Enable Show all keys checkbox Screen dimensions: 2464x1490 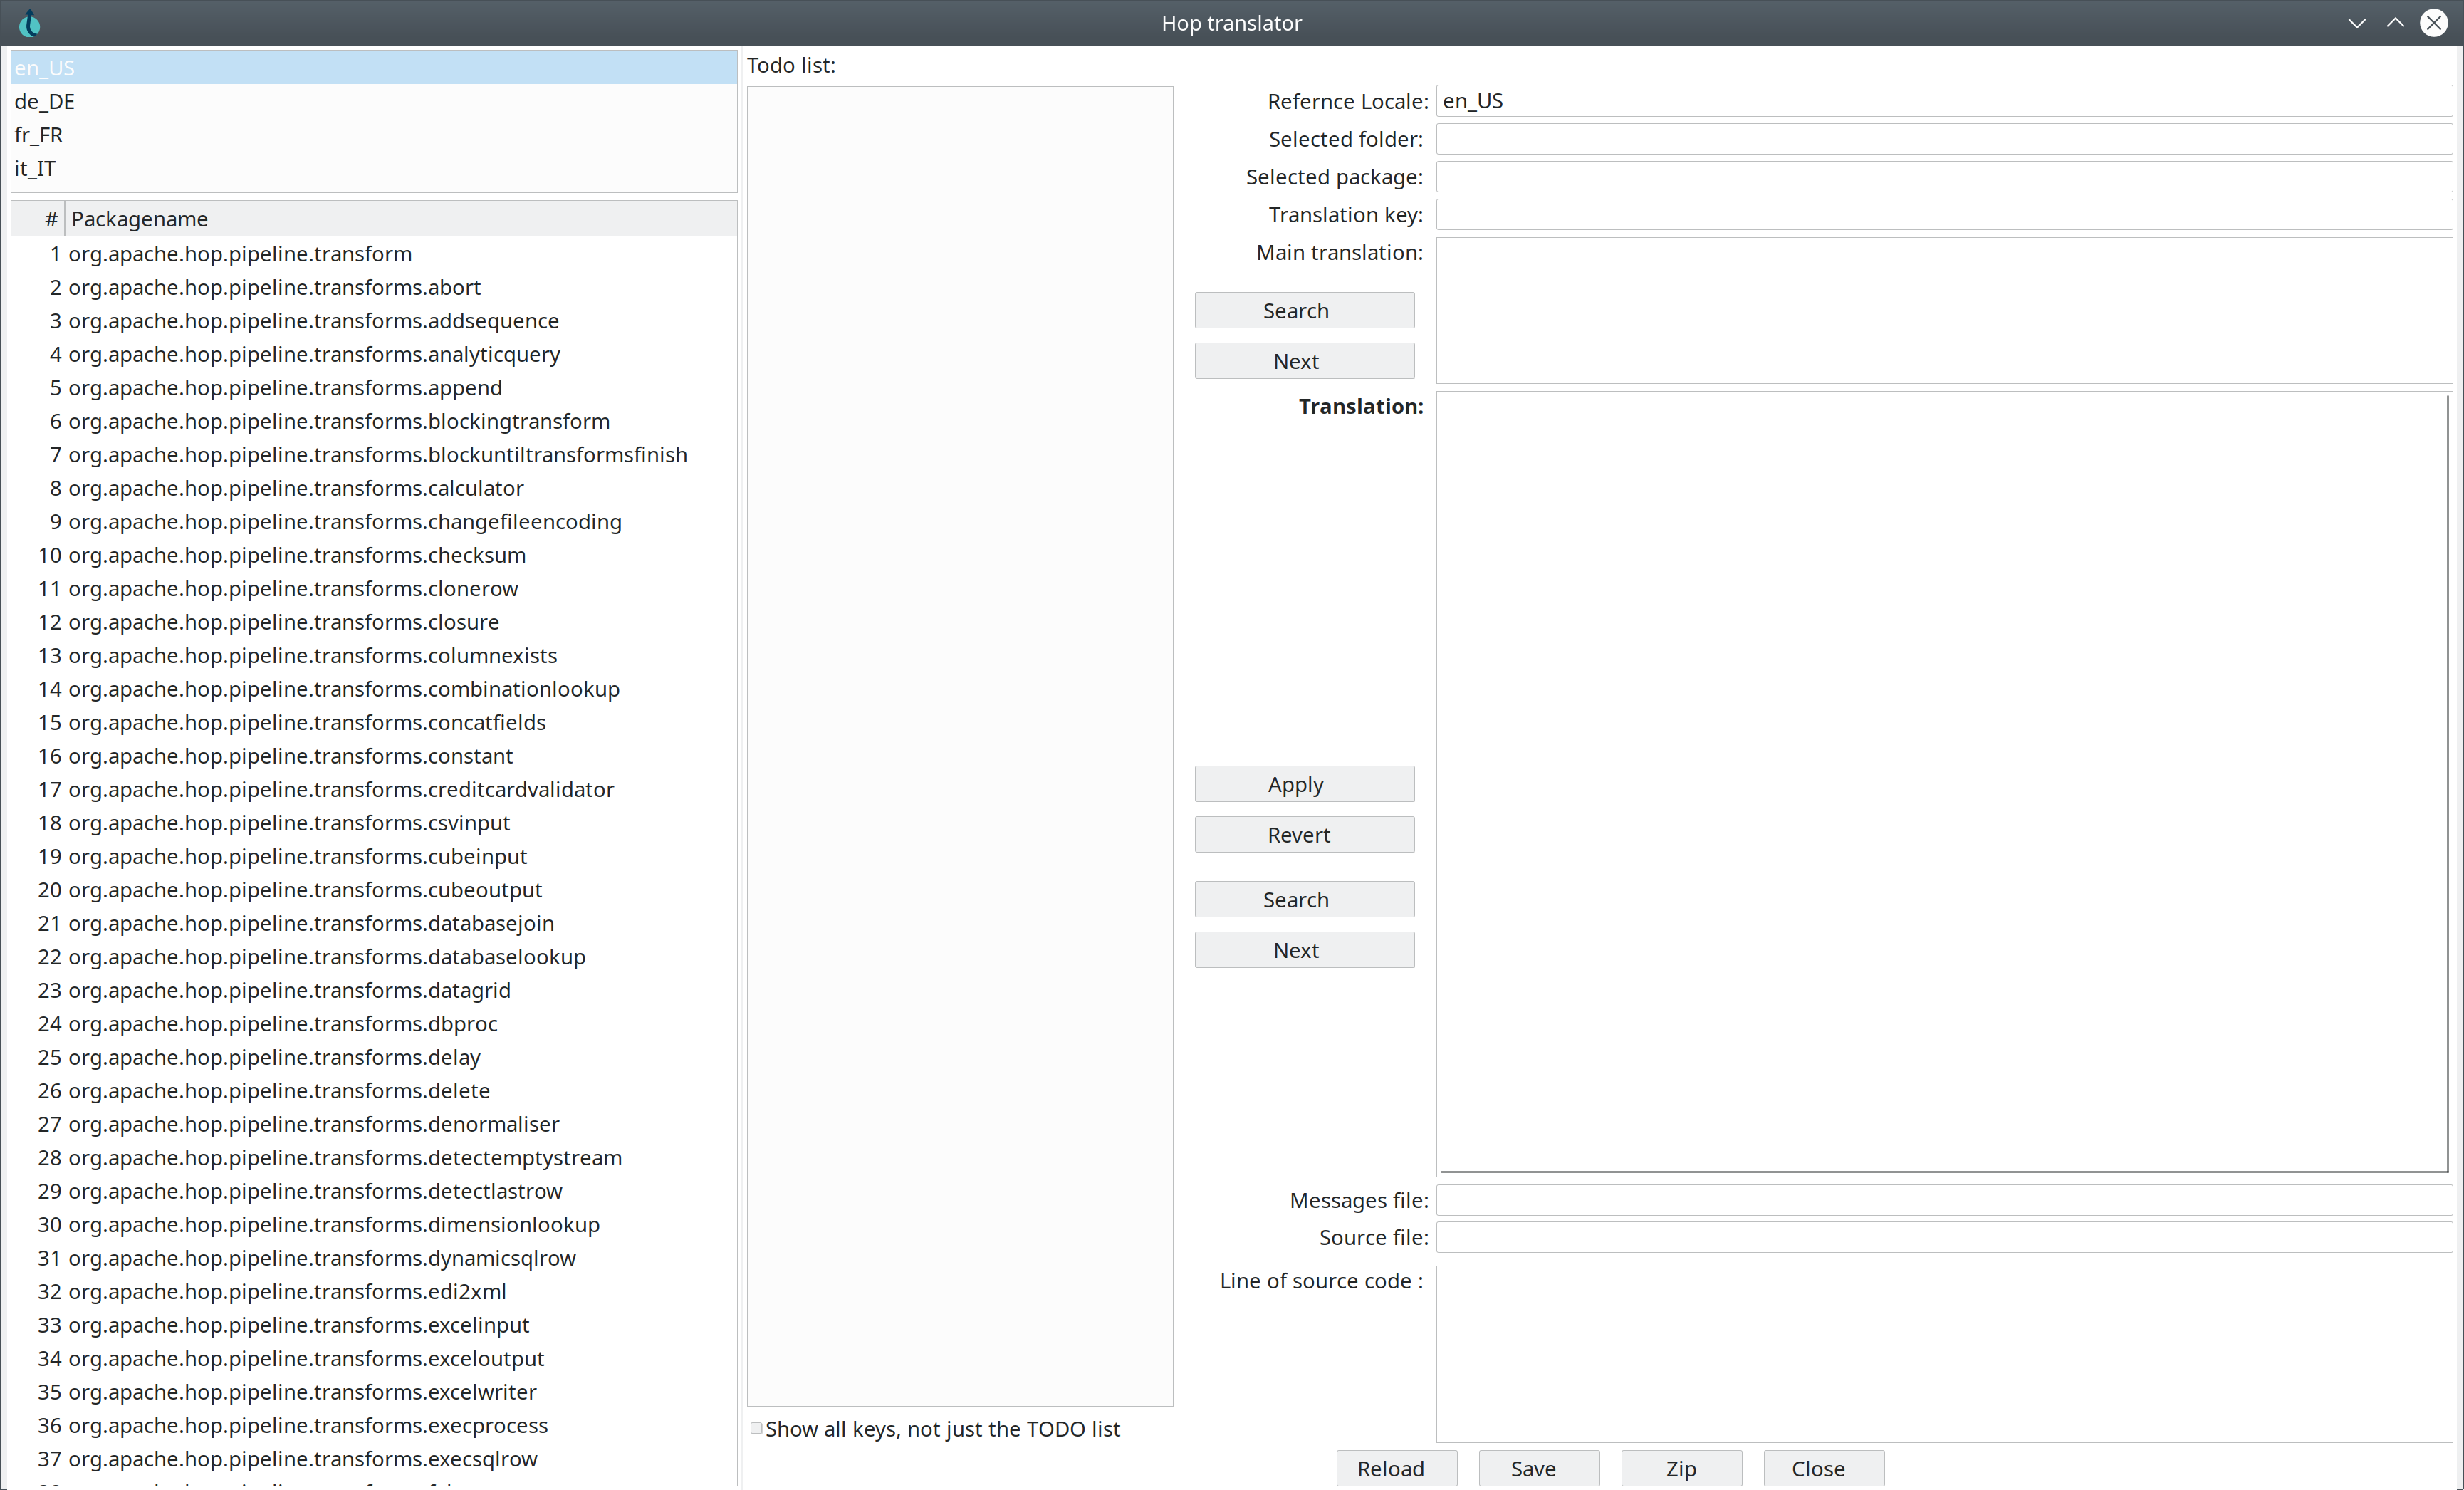(757, 1428)
